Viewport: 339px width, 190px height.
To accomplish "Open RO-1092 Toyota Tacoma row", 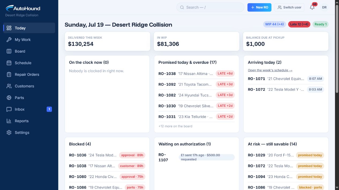I will tap(196, 84).
